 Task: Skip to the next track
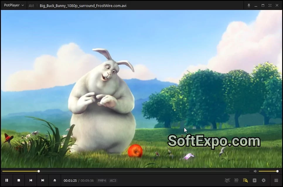click(43, 181)
